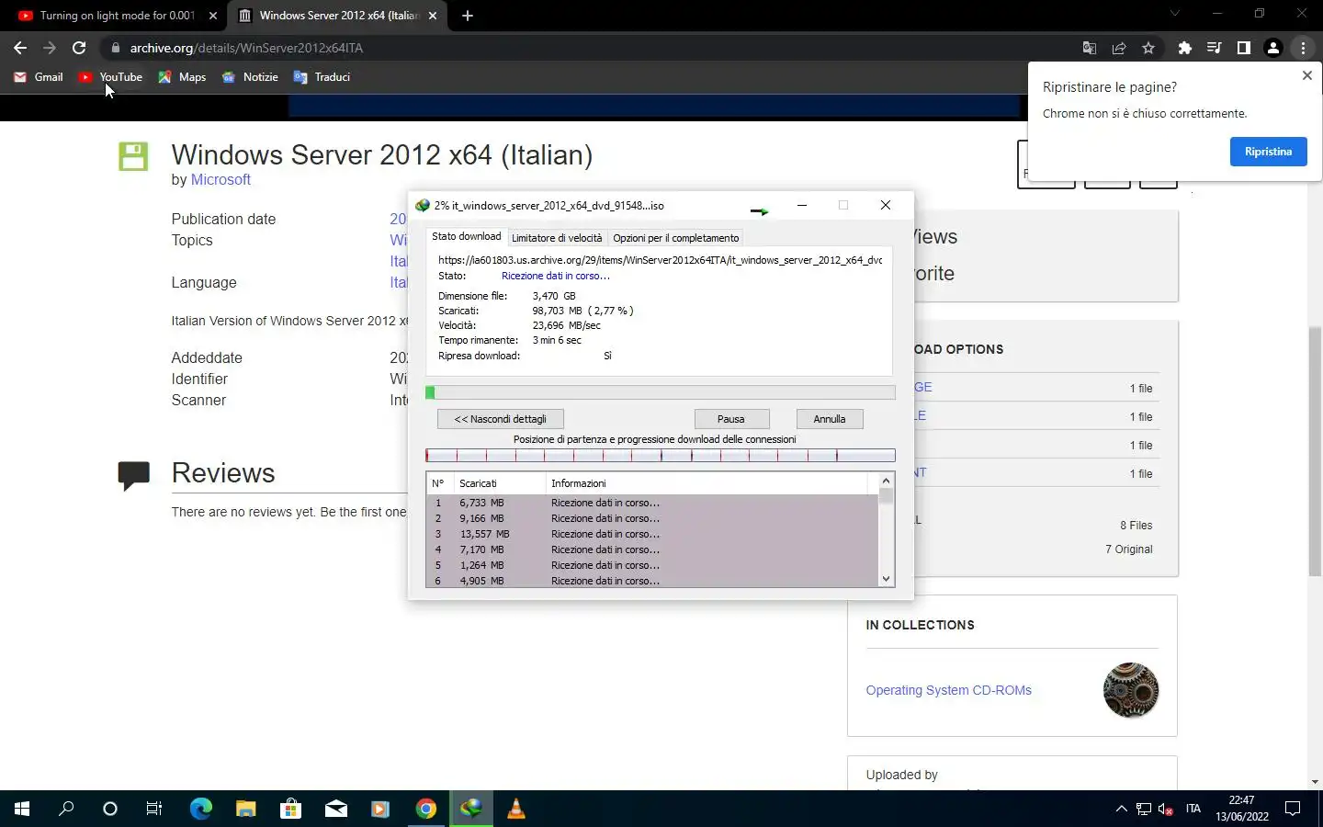Open media controls in Chrome toolbar
The image size is (1323, 827).
(1215, 48)
